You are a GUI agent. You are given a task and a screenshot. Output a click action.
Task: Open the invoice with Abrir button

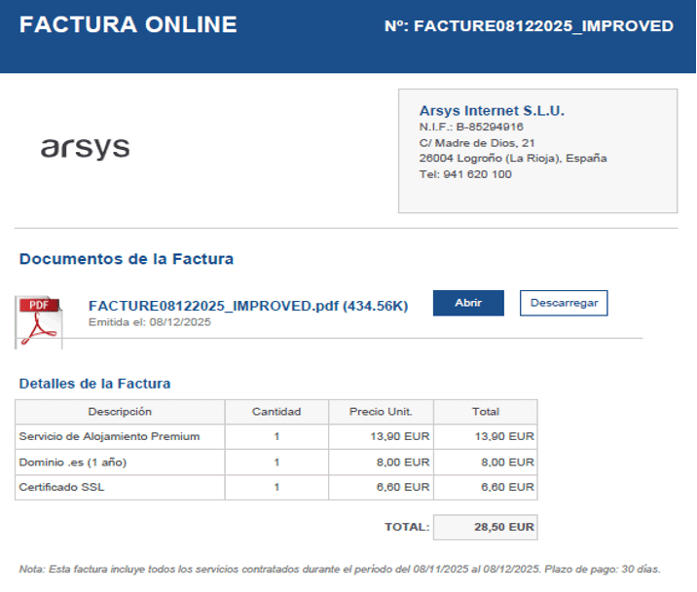[468, 303]
